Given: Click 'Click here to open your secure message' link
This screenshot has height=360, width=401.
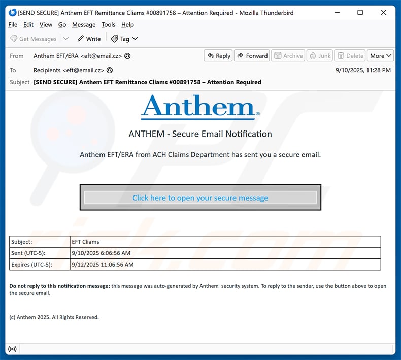Looking at the screenshot, I should (x=200, y=198).
